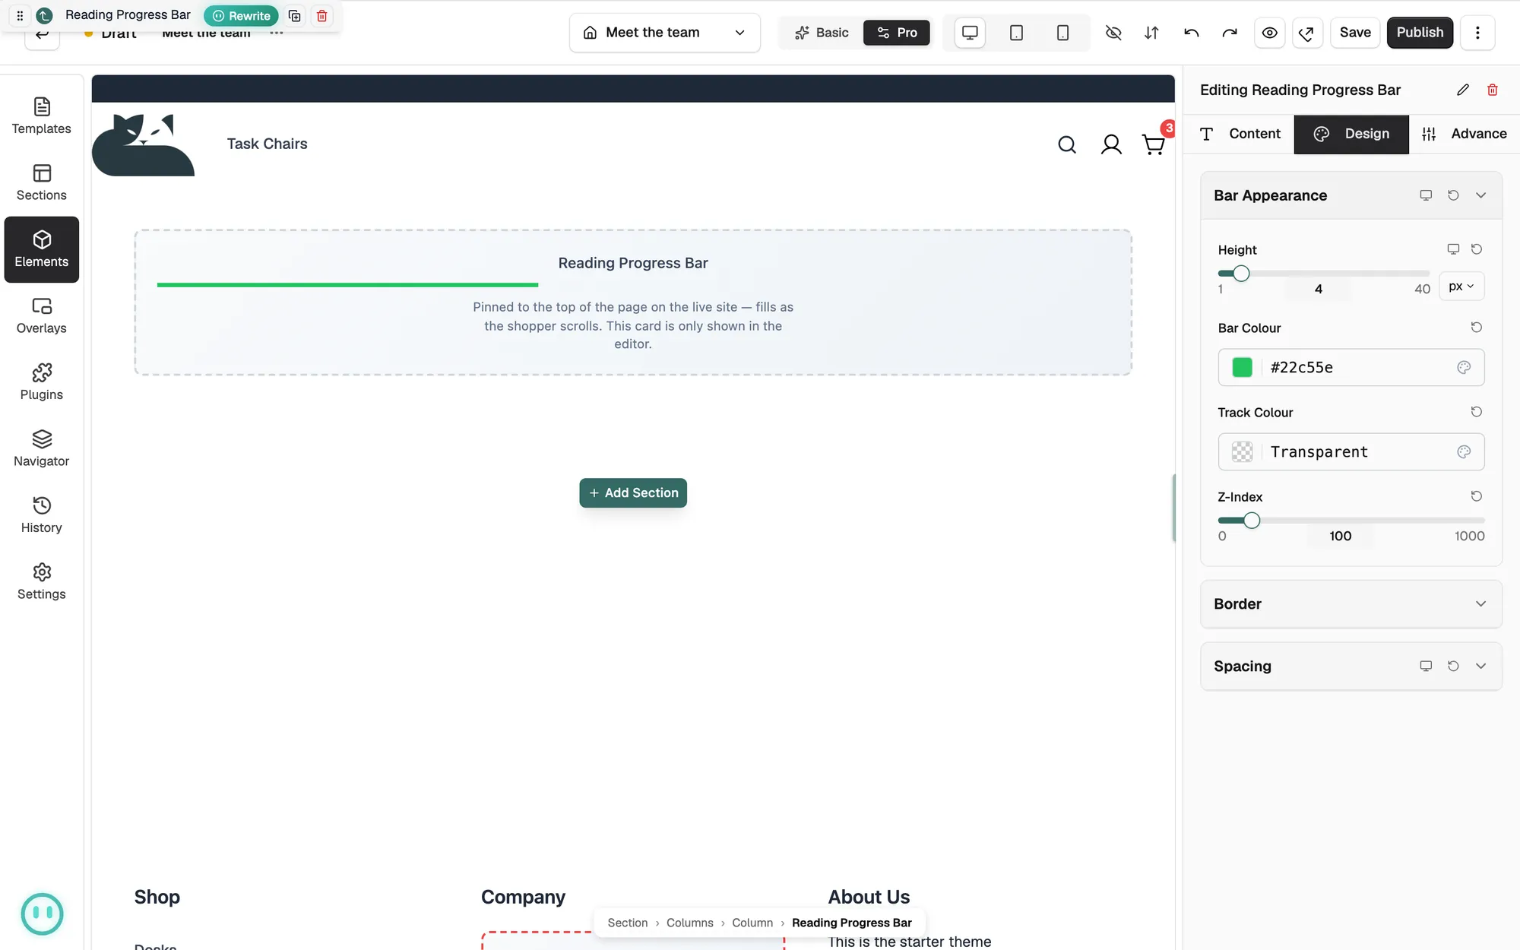Duplicate the Reading Progress Bar element
Screen dimensions: 1520x950
click(x=295, y=16)
